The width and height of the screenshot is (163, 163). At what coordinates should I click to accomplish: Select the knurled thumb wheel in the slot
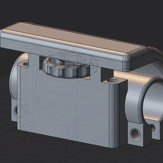[x=66, y=68]
